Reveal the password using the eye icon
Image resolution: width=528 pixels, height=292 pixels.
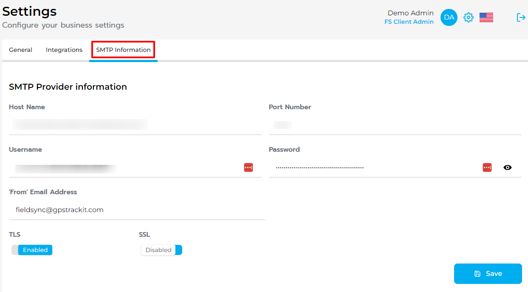click(508, 167)
